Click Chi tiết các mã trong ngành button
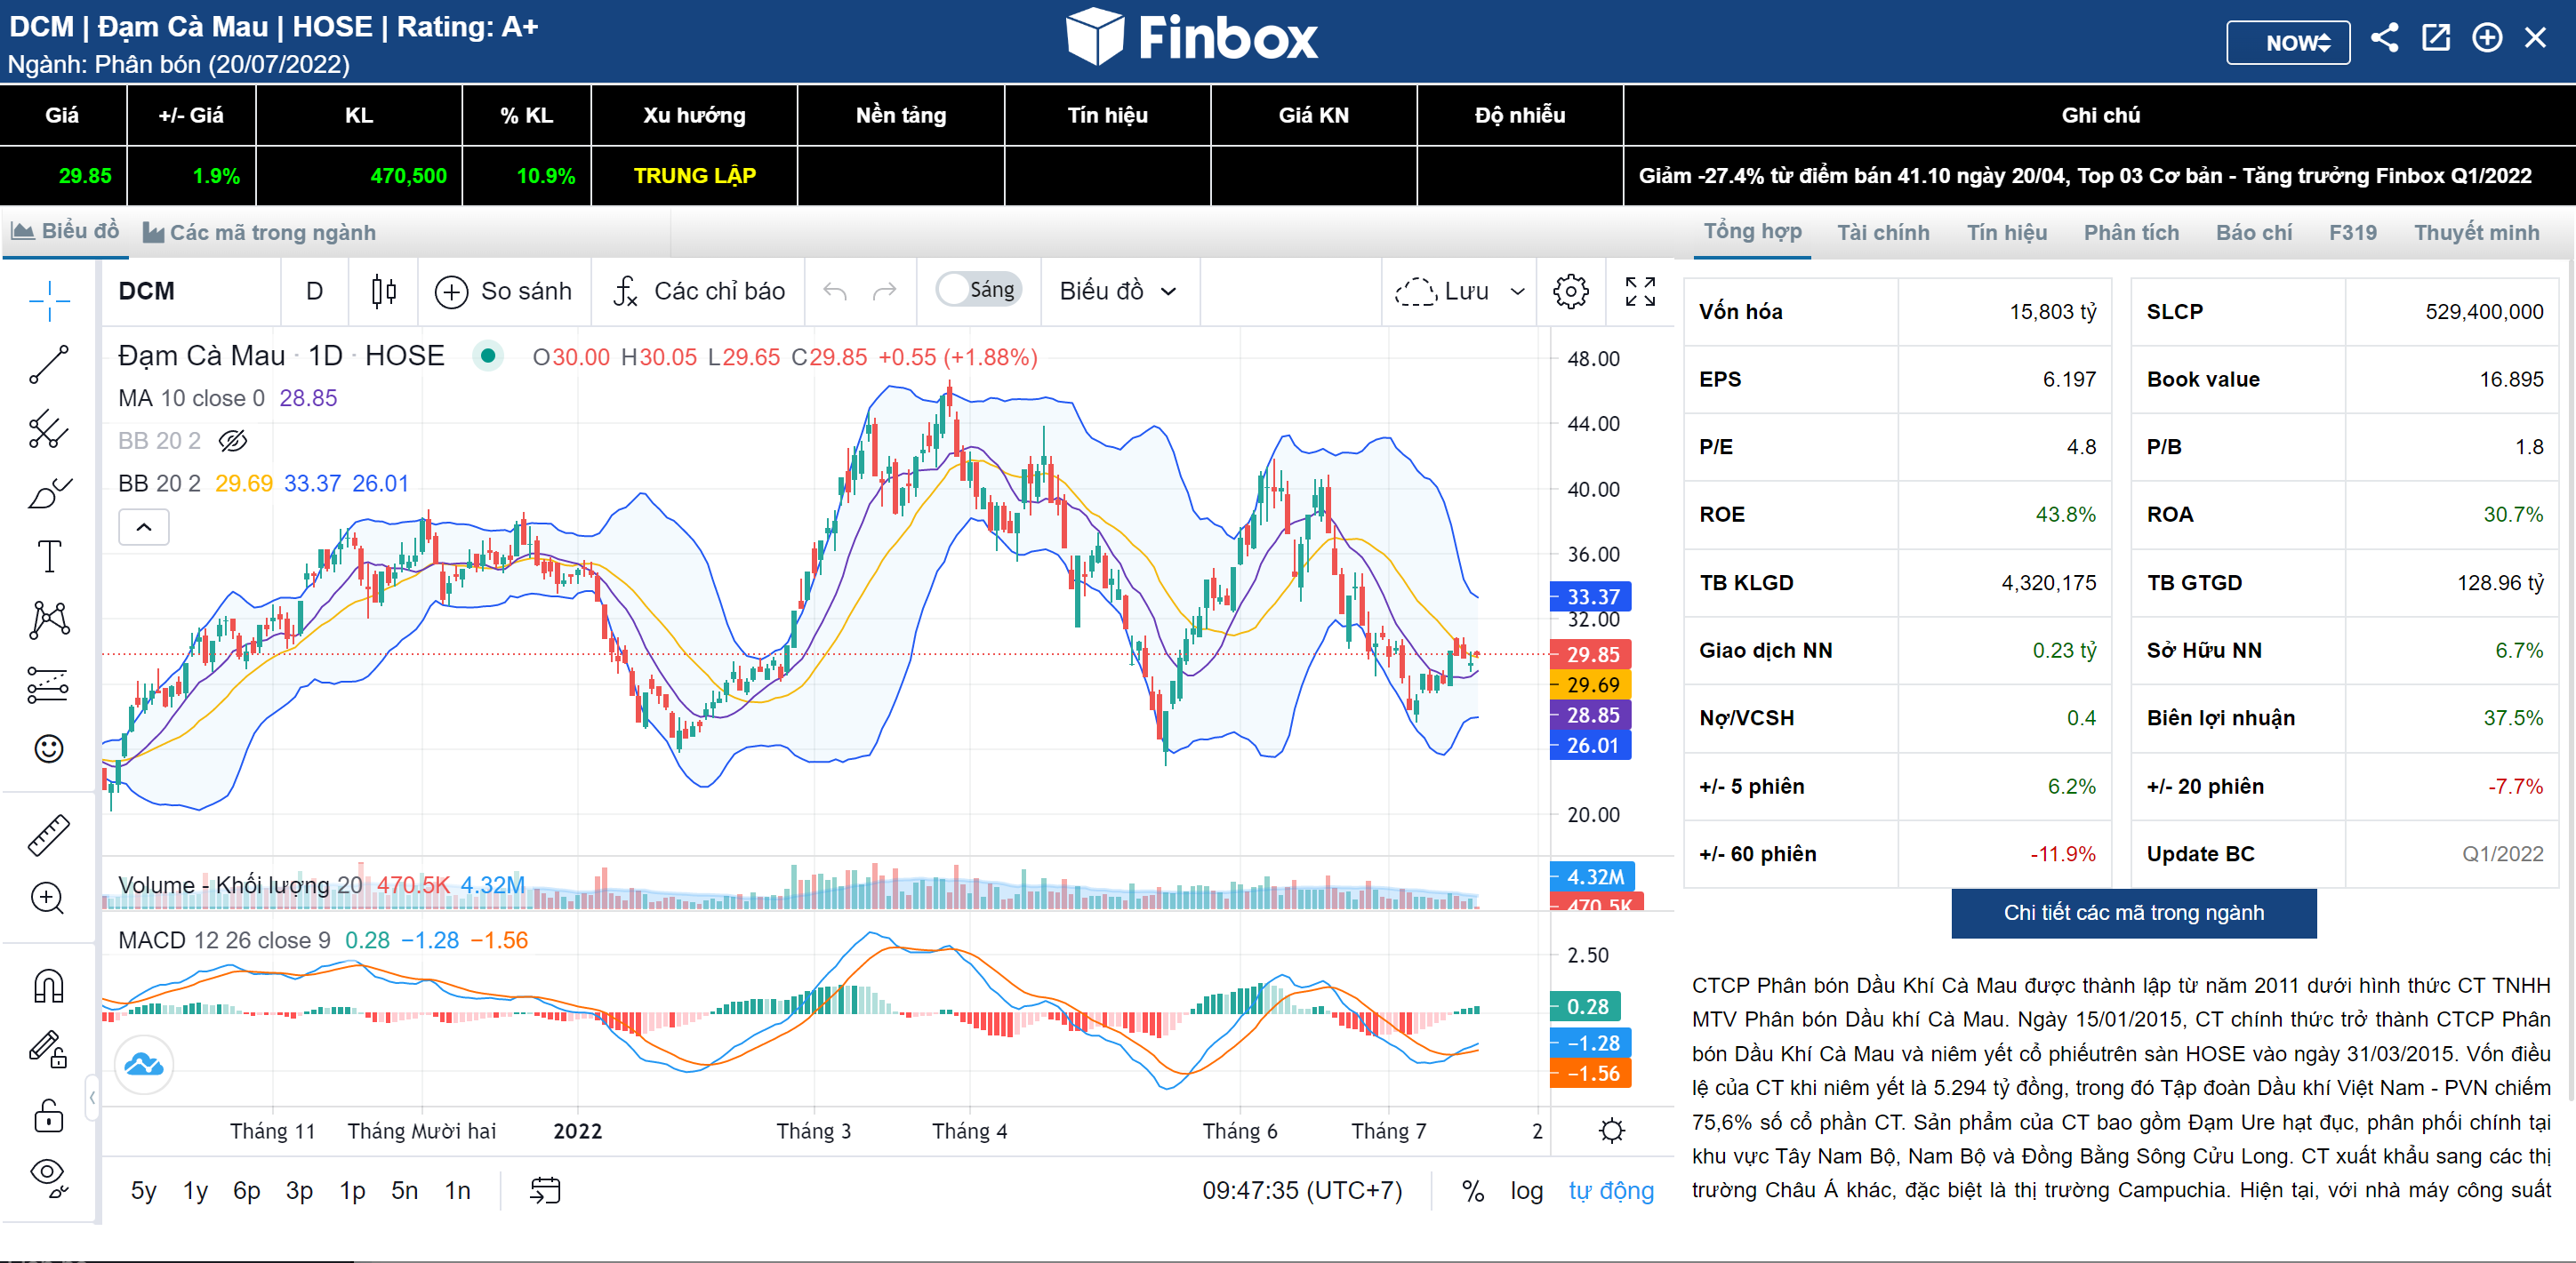 pyautogui.click(x=2133, y=912)
